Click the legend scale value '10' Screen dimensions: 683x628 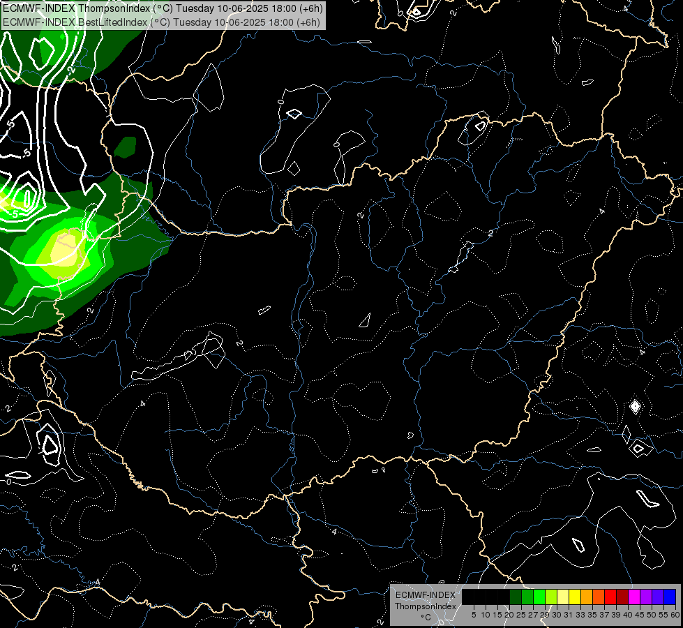486,615
